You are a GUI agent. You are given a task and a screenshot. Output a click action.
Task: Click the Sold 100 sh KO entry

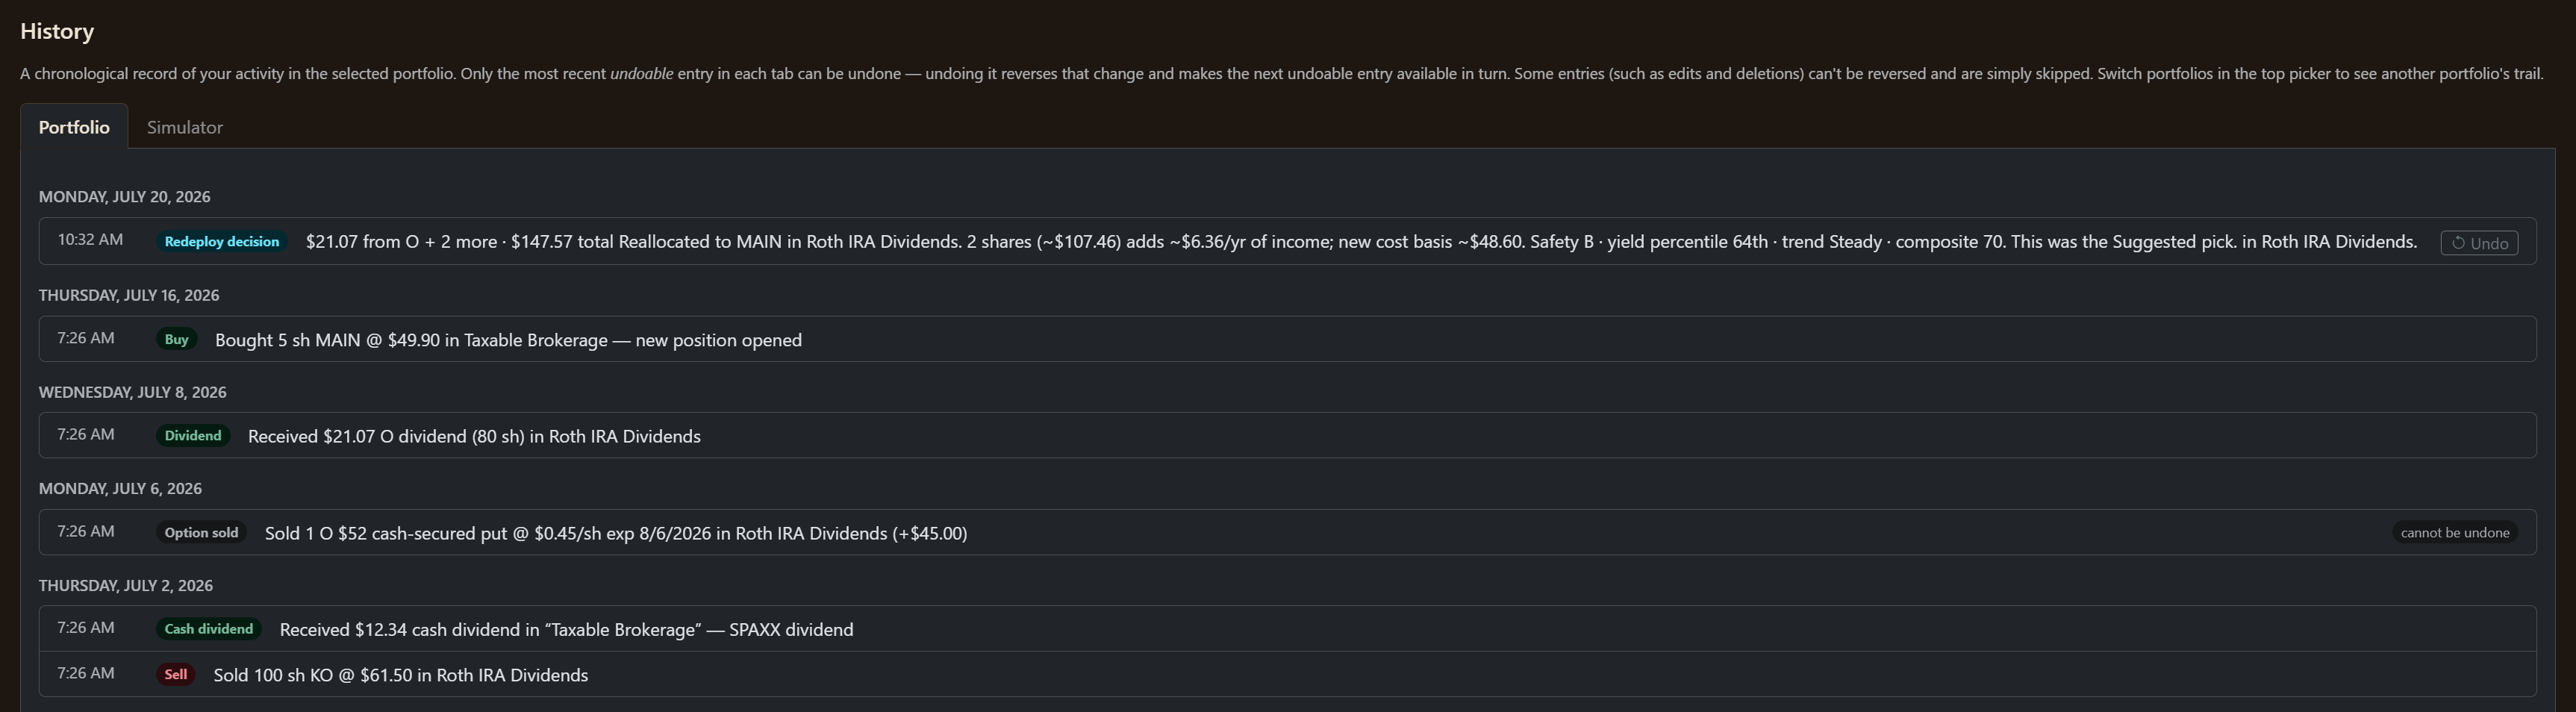(1287, 674)
